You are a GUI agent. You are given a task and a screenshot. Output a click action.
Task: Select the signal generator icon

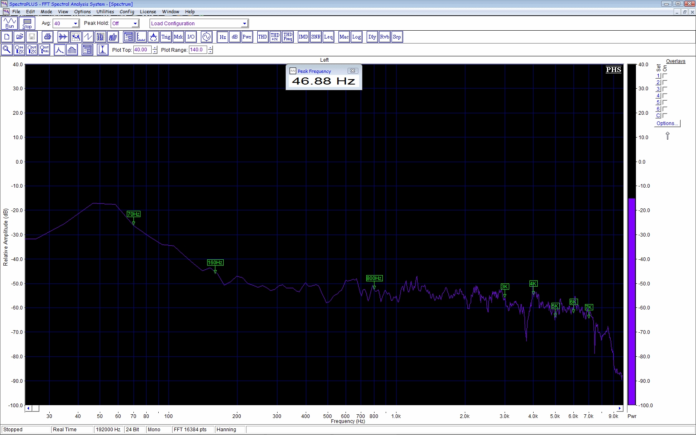coord(206,37)
